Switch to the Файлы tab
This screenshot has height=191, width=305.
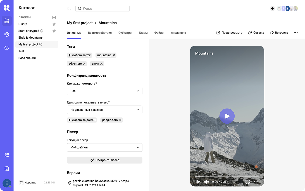pyautogui.click(x=159, y=33)
